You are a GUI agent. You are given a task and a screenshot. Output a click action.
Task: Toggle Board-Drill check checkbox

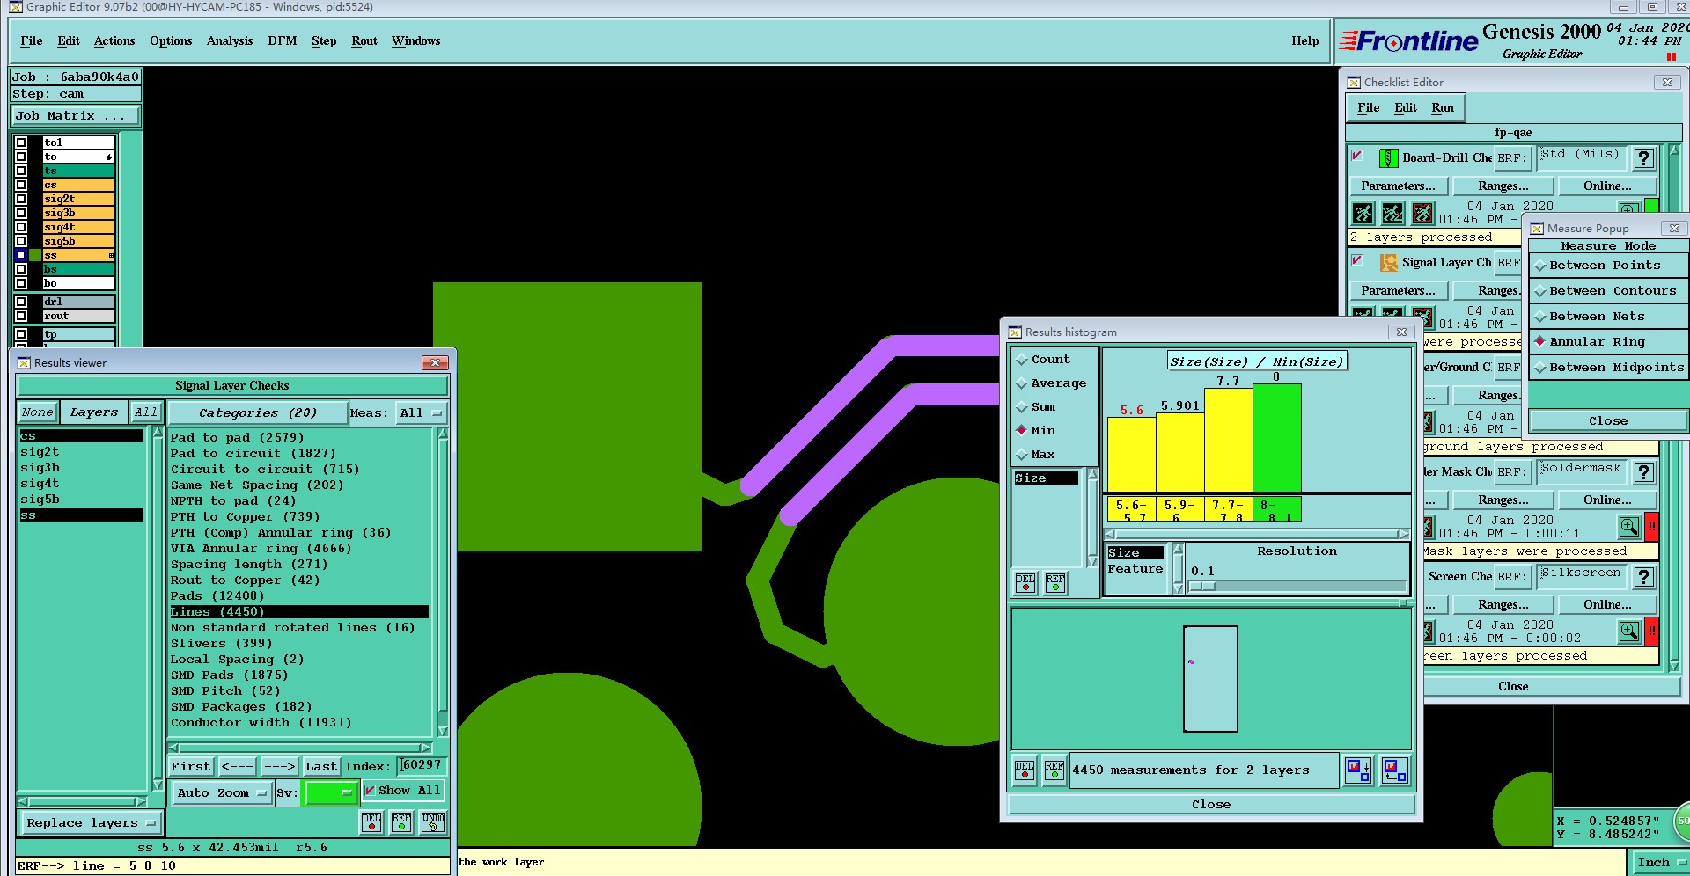coord(1357,157)
